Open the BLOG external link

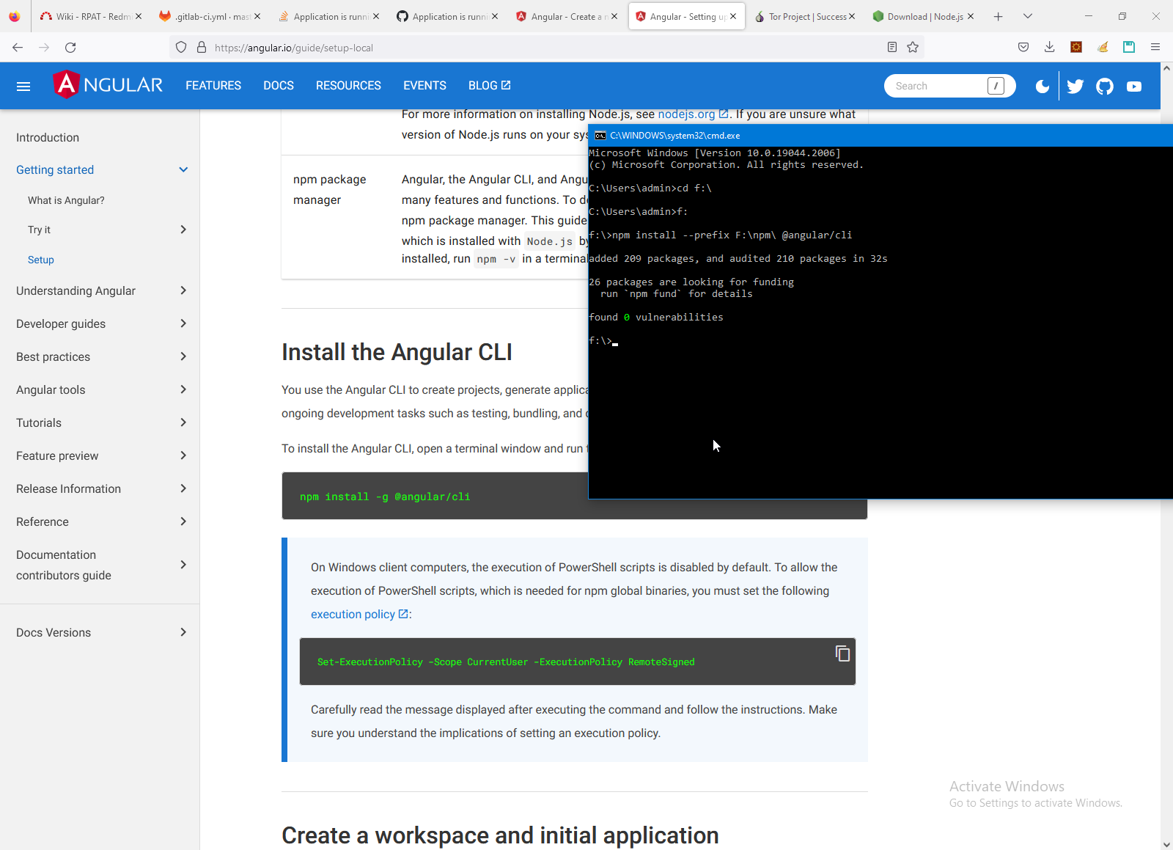(490, 86)
